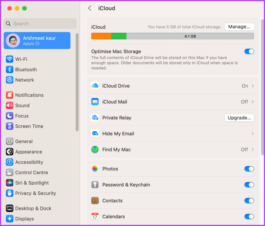The width and height of the screenshot is (265, 226).
Task: Click the Desktop & Dock icon
Action: tap(10, 208)
